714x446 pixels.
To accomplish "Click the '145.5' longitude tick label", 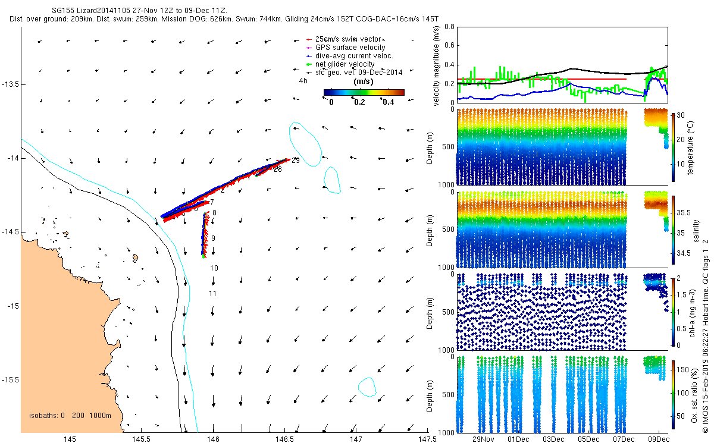I will (x=141, y=439).
